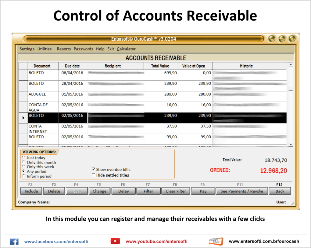Open the Reports menu
This screenshot has height=248, width=311.
click(x=64, y=49)
